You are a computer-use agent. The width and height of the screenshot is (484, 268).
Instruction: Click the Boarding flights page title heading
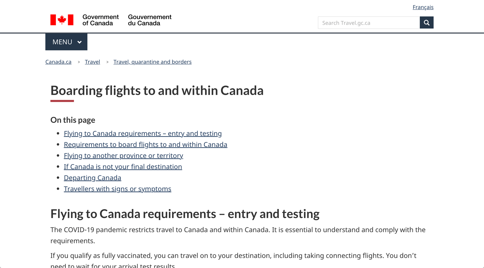coord(157,91)
